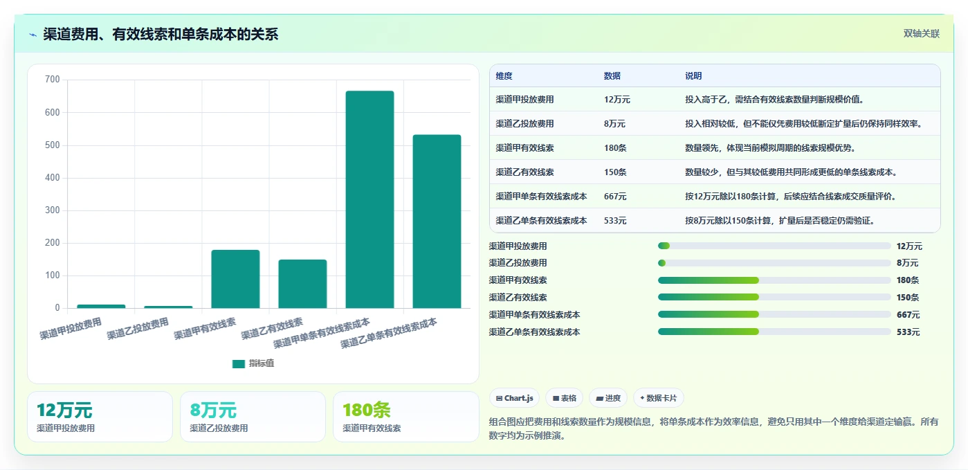Select 渠道乙单条有效线索成本 table row name
The height and width of the screenshot is (470, 968).
coord(541,221)
